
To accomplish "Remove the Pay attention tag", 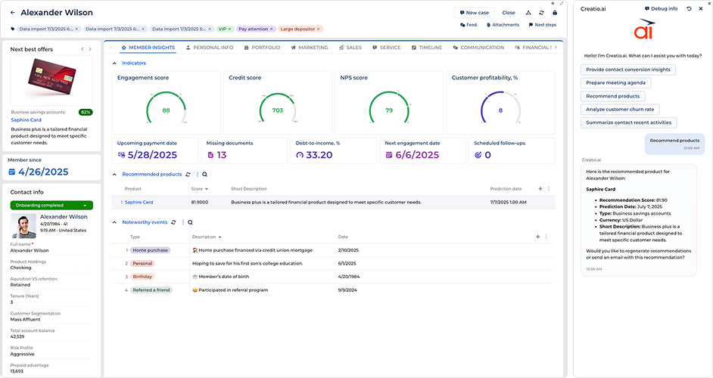I will [272, 29].
